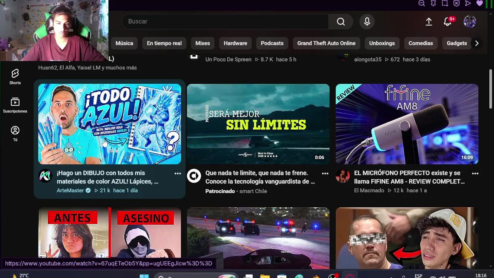
Task: Open the fifine AM8 review thumbnail
Action: [407, 124]
